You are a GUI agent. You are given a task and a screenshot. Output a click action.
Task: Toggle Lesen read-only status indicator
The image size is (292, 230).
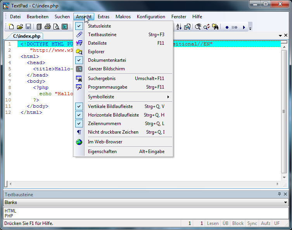click(213, 223)
